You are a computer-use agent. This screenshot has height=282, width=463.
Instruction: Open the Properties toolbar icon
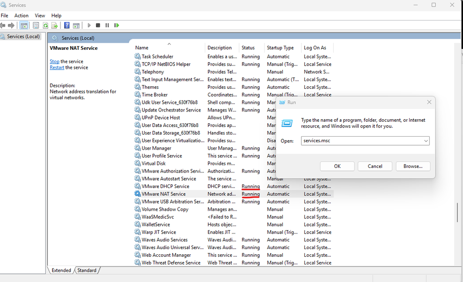pyautogui.click(x=36, y=25)
